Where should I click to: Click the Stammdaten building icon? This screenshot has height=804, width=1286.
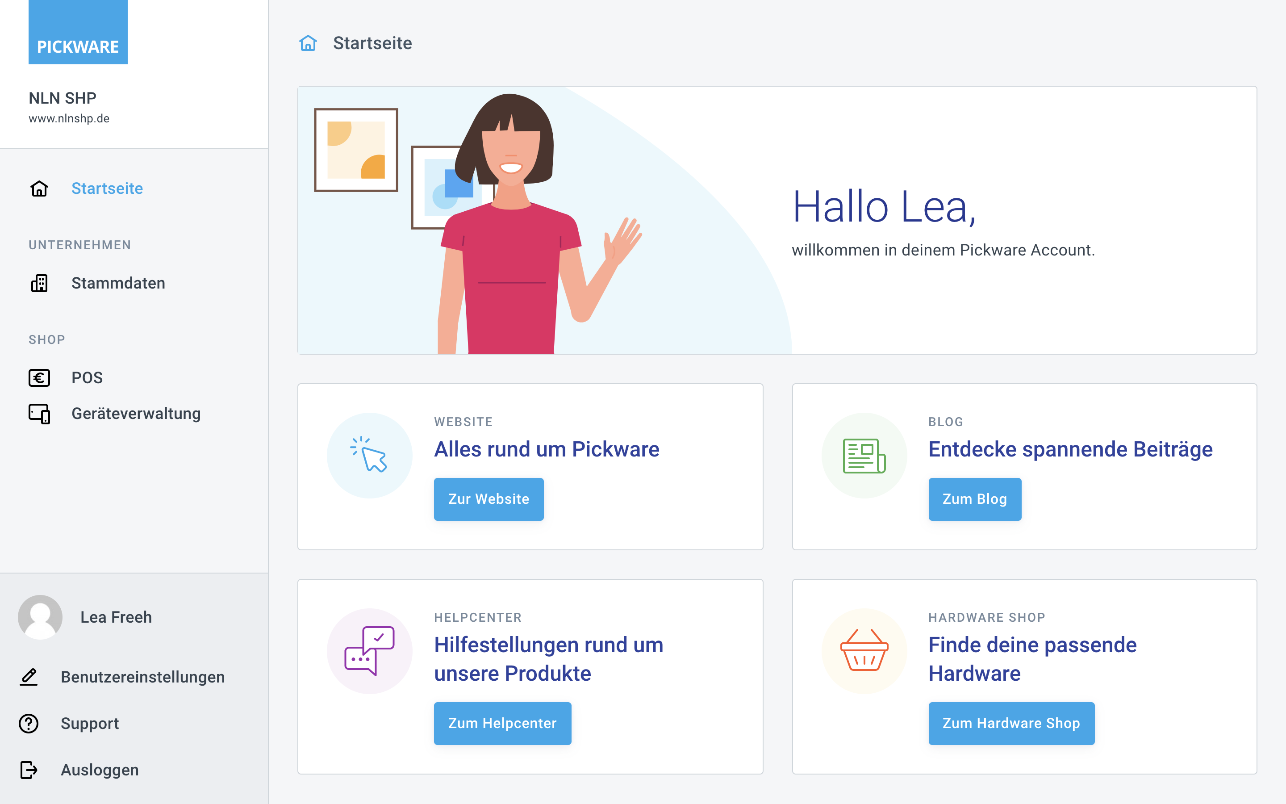coord(39,283)
